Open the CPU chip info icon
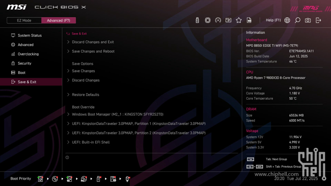 click(x=207, y=20)
